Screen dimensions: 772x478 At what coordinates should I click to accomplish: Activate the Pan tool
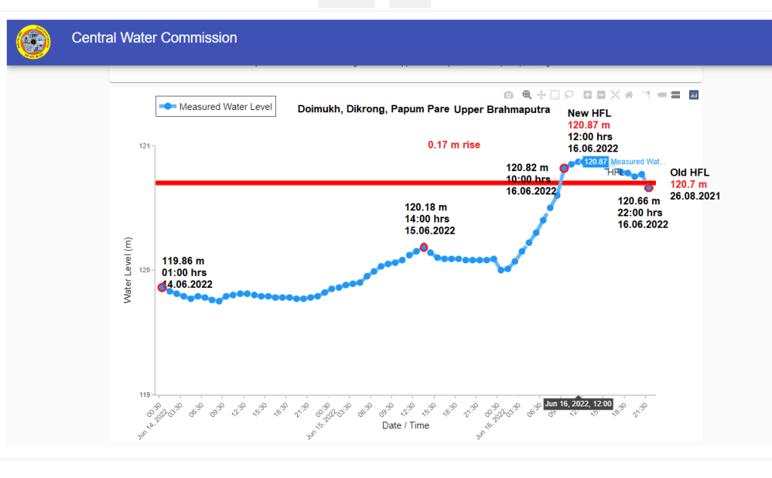[x=541, y=95]
